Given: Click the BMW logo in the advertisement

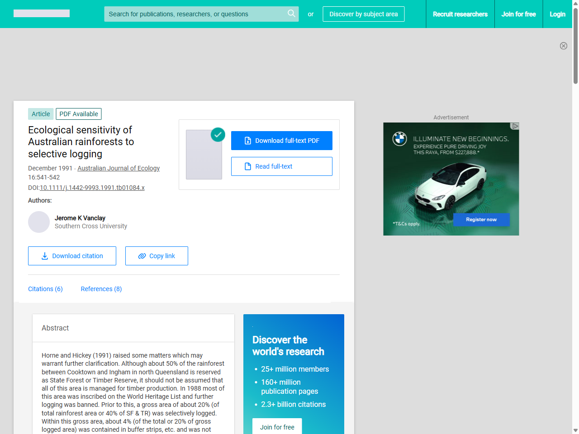Looking at the screenshot, I should pos(399,140).
